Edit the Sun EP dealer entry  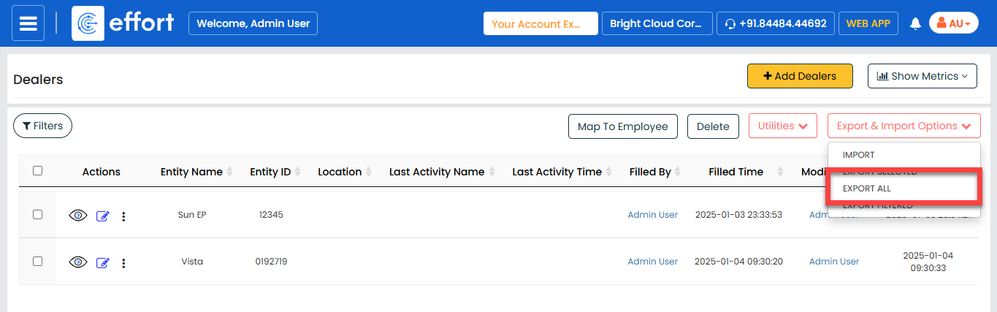[102, 216]
